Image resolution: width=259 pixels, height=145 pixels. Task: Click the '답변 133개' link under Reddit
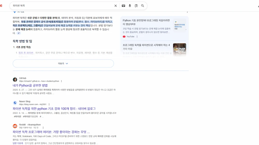[18, 143]
